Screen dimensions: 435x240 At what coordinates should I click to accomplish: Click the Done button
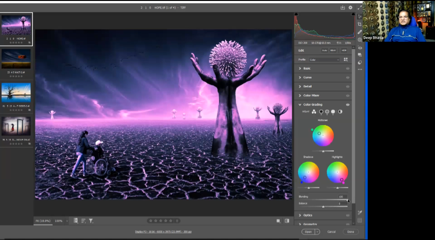(350, 232)
